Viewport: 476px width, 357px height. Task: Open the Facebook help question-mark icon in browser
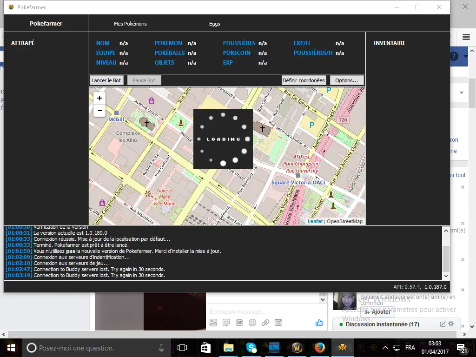coord(454,56)
